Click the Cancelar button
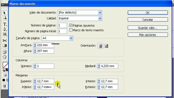 pyautogui.click(x=148, y=20)
